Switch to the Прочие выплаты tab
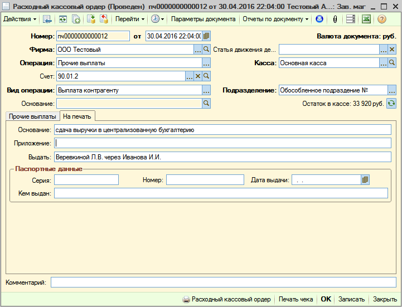Viewport: 402px width, 307px height. point(32,116)
